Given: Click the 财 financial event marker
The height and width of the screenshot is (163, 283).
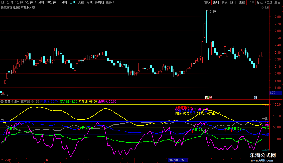Looking at the screenshot, I should coord(255,98).
